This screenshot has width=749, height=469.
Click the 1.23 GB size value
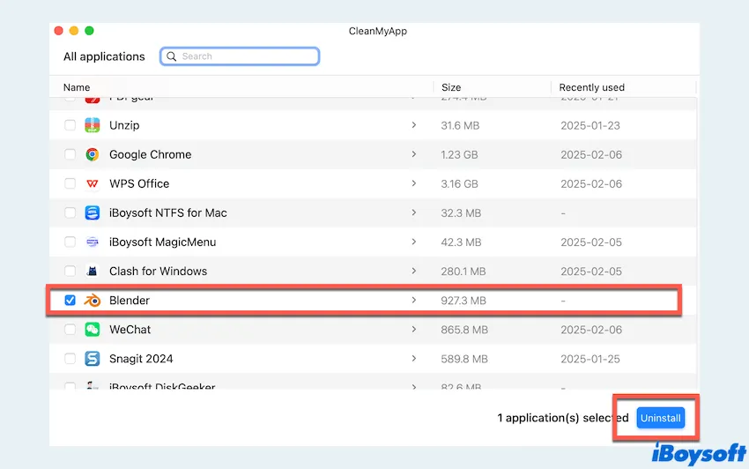click(459, 155)
